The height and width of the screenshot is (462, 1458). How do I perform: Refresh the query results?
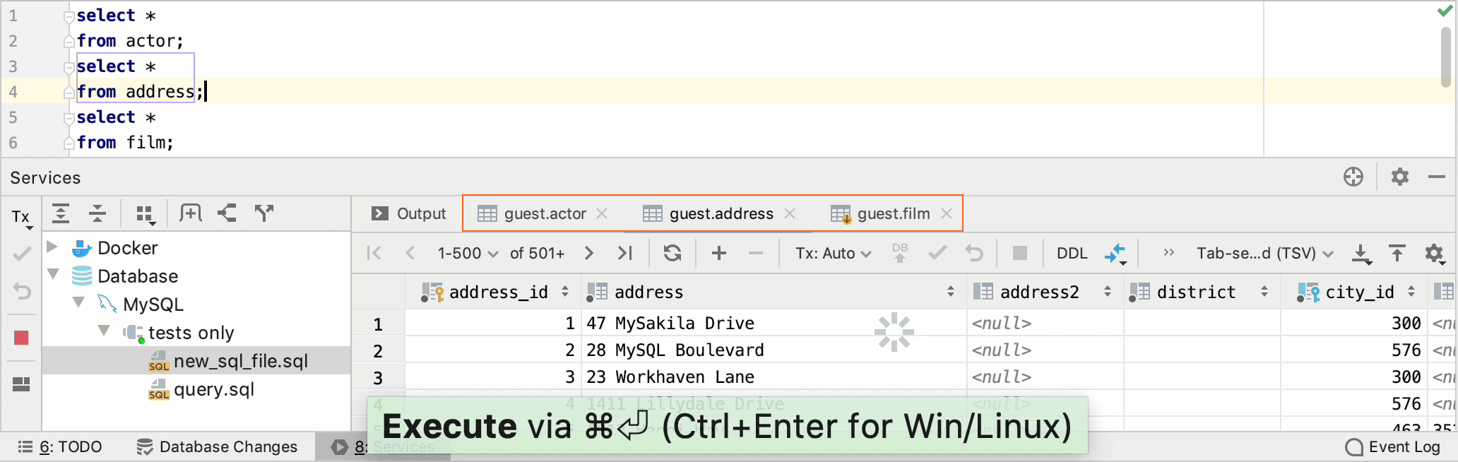[672, 253]
